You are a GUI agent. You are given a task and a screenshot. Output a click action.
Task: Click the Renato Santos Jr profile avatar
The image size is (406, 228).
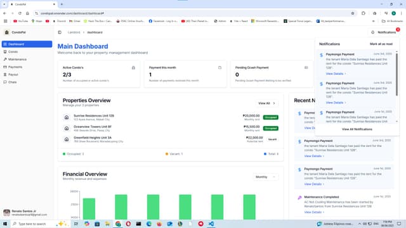tap(7, 213)
